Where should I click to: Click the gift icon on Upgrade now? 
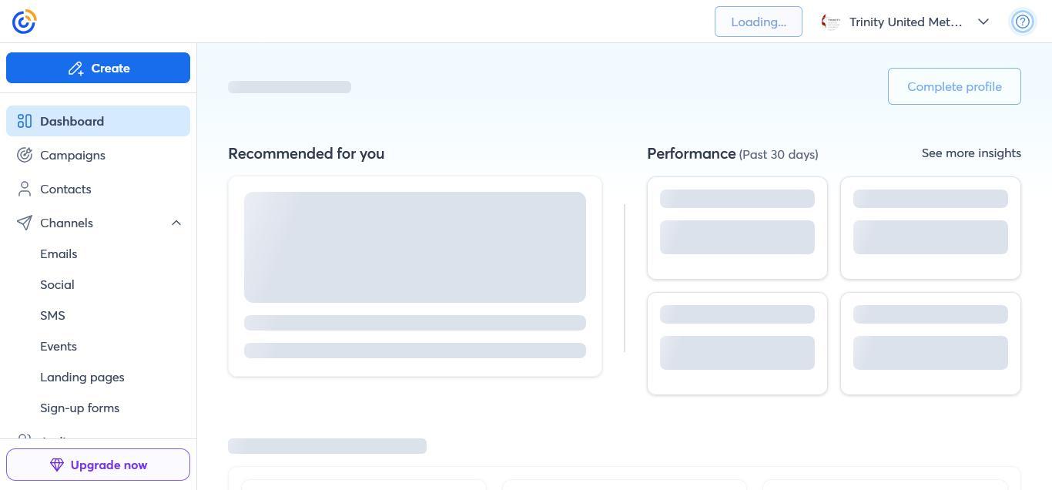point(55,465)
